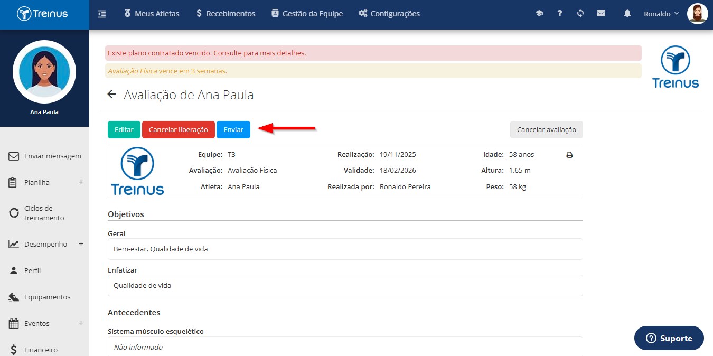713x356 pixels.
Task: Click the Idade value 58 anos
Action: tap(521, 155)
